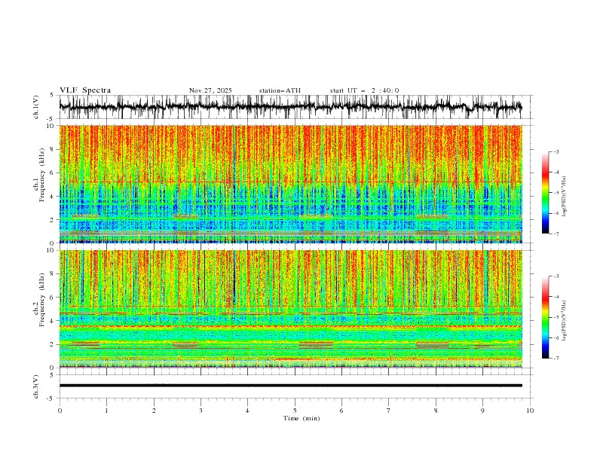Click inside the ch.1 spectrogram panel

290,184
